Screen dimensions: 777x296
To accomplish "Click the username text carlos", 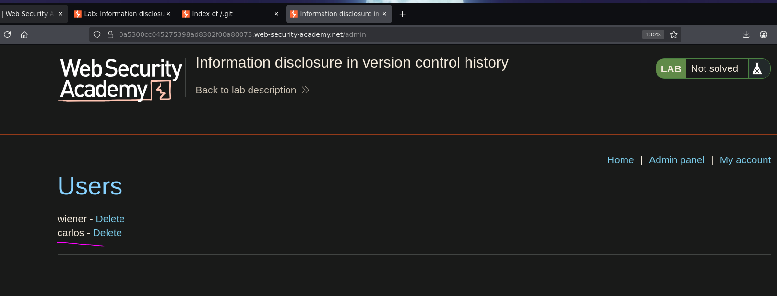I will (x=71, y=233).
